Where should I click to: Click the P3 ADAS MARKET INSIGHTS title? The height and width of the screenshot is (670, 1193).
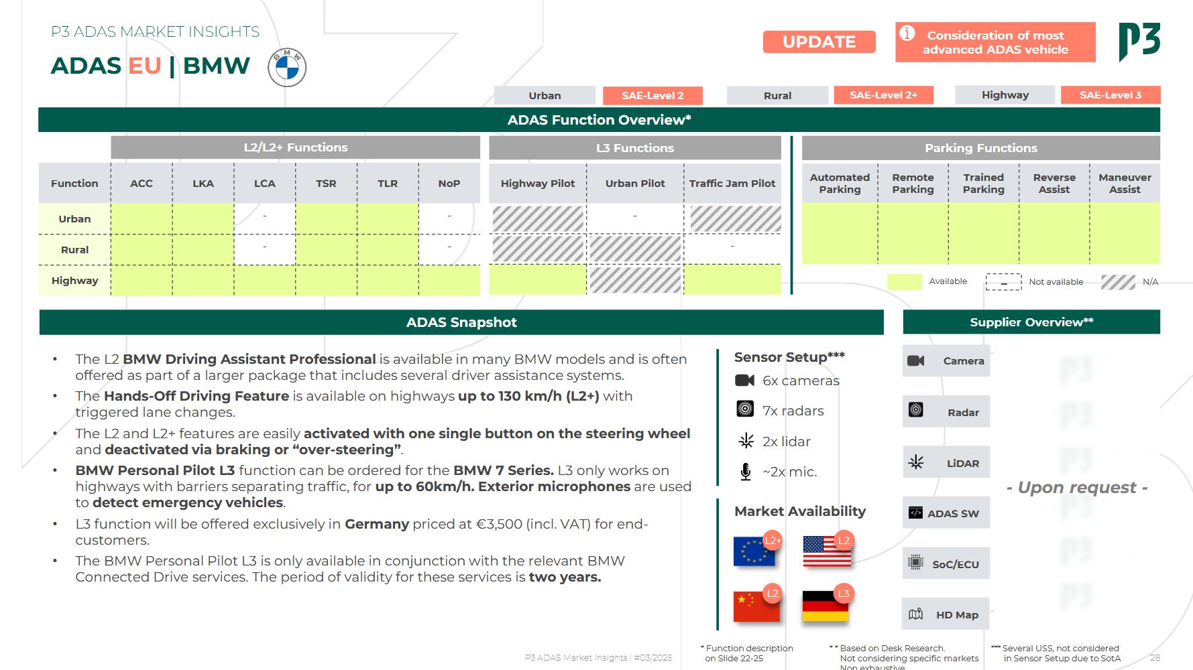click(x=155, y=31)
